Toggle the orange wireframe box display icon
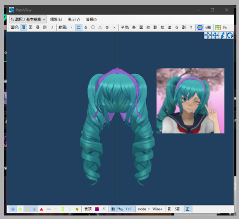This screenshot has width=239, height=219. pyautogui.click(x=27, y=209)
